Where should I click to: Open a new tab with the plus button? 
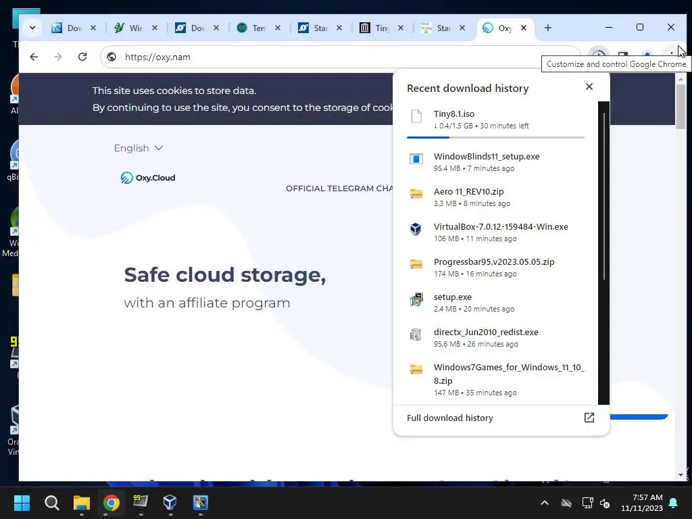(547, 28)
